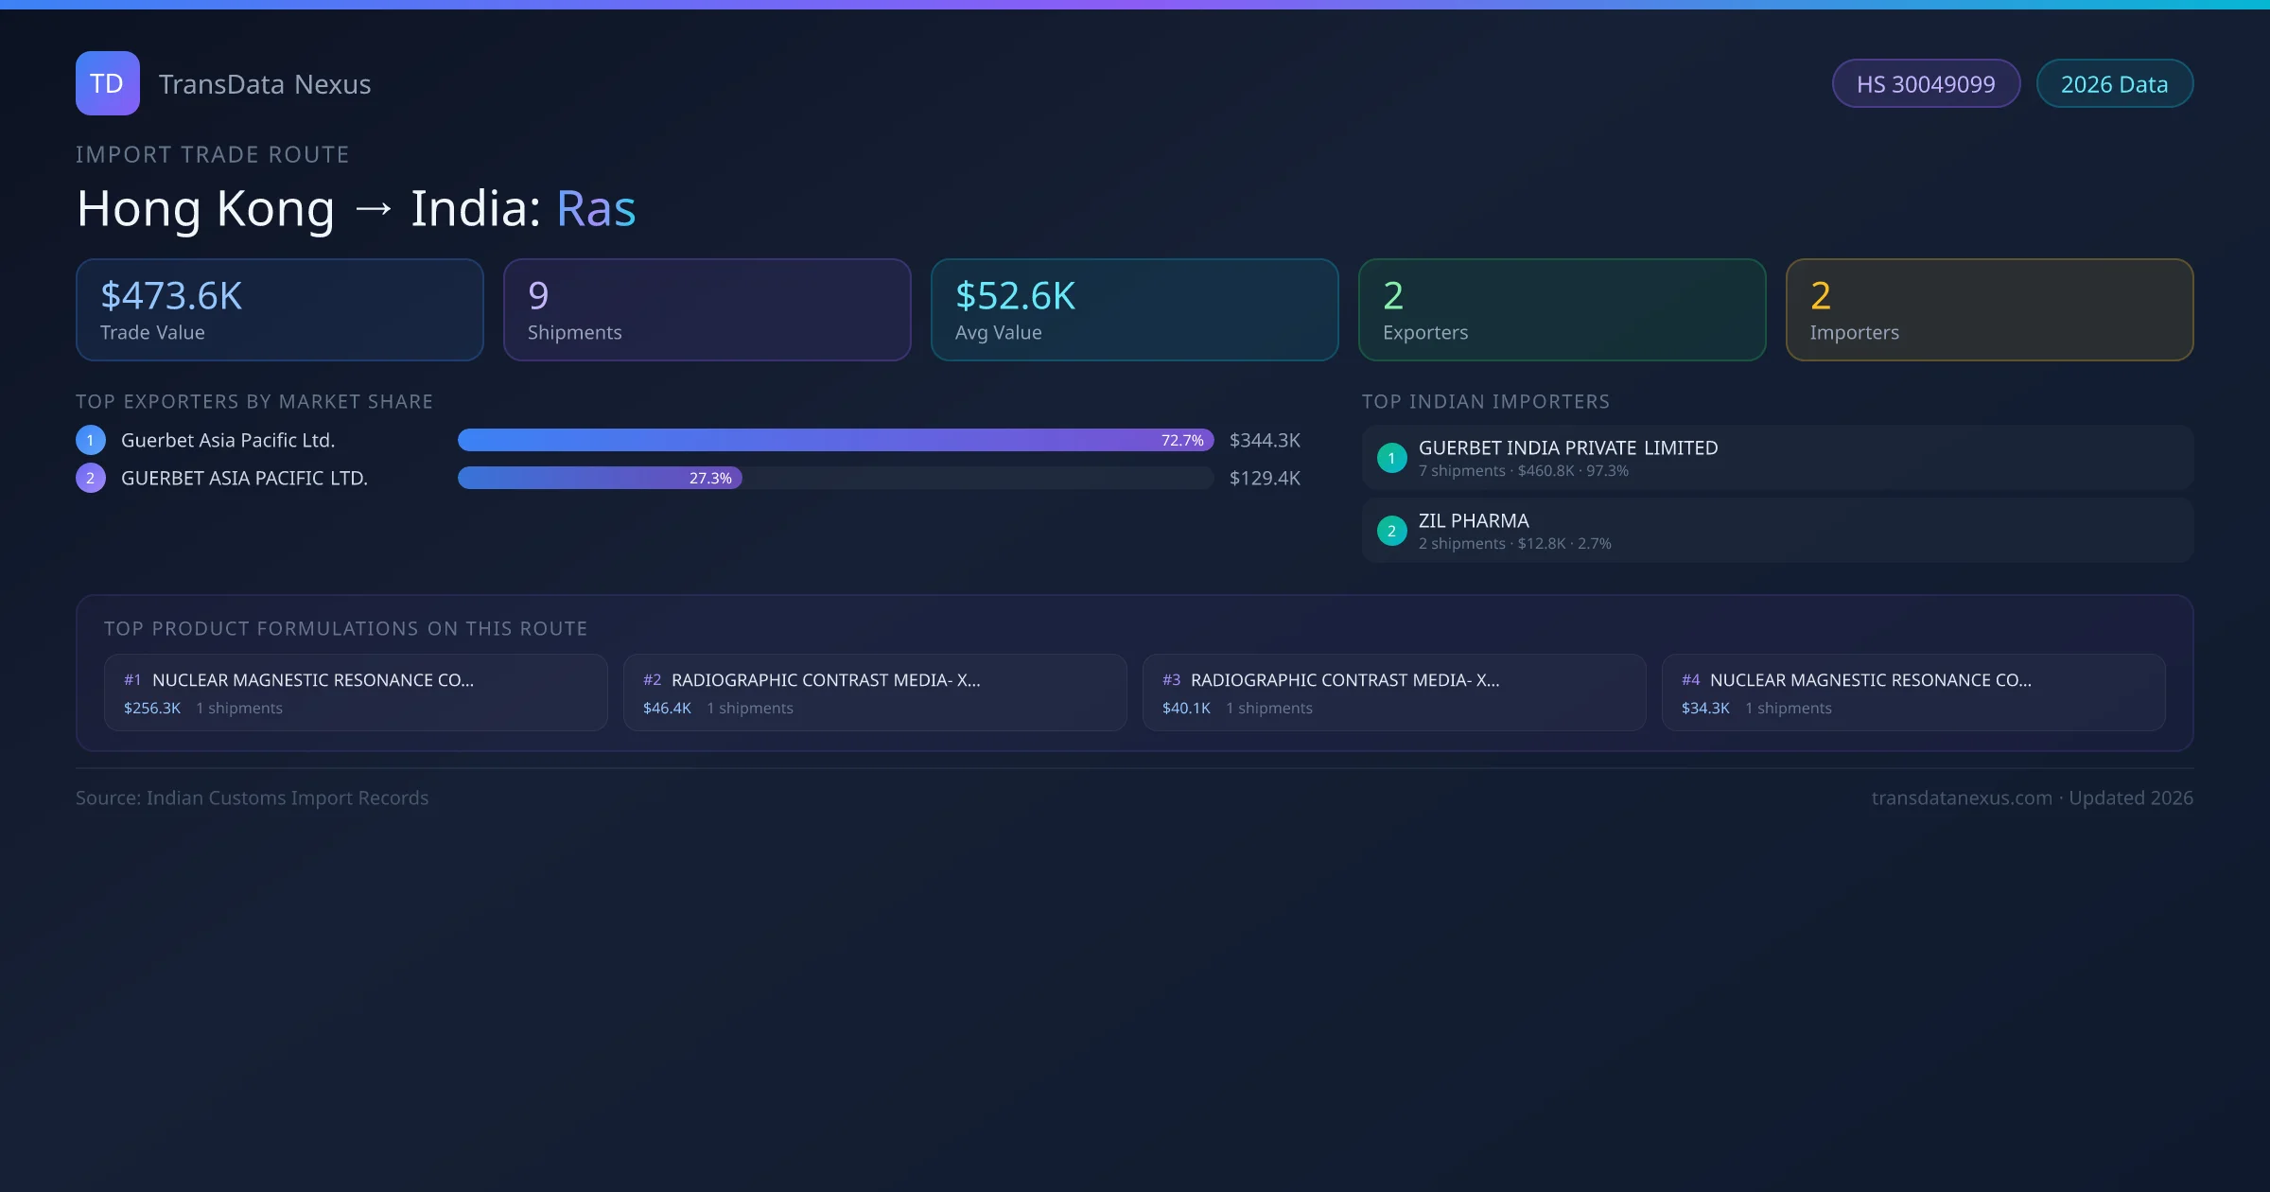Viewport: 2270px width, 1192px height.
Task: Open GUERBET INDIA PRIVATE LIMITED importer row
Action: [1776, 458]
